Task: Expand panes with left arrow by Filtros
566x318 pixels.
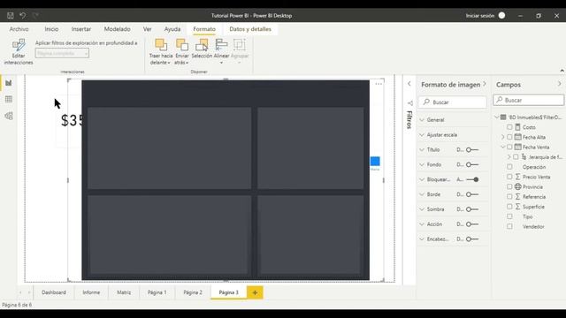Action: point(409,84)
